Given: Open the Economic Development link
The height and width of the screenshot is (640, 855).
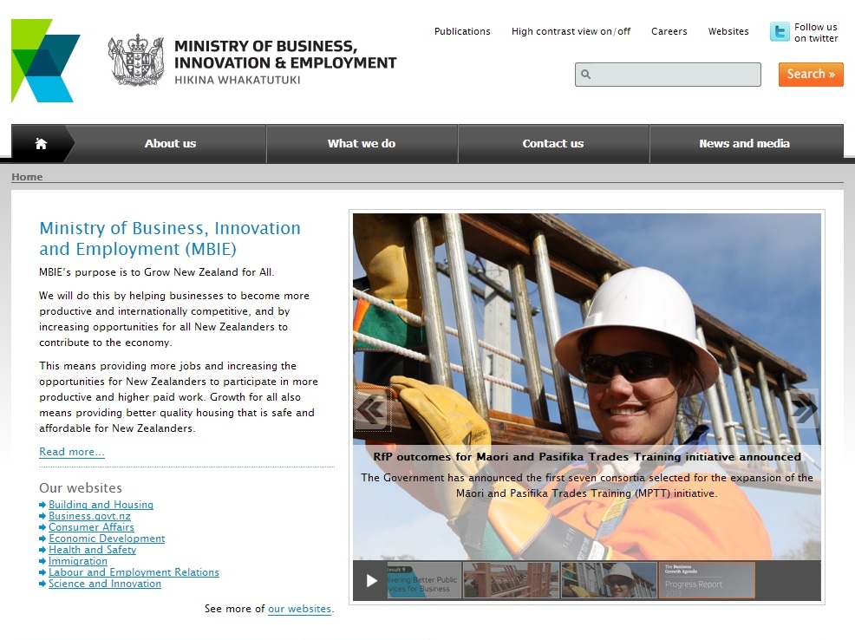Looking at the screenshot, I should click(x=107, y=539).
